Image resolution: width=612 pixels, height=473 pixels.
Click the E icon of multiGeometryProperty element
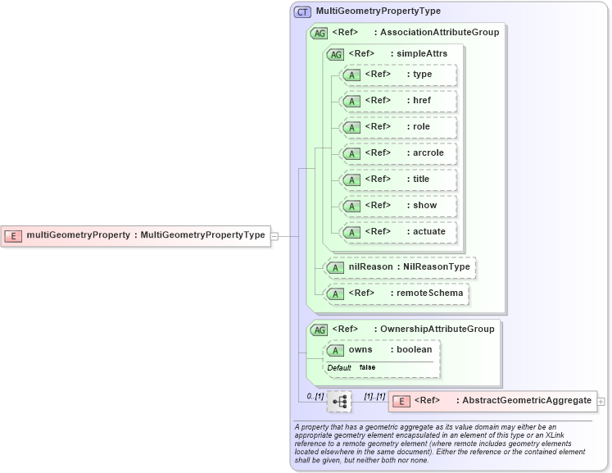(x=13, y=236)
